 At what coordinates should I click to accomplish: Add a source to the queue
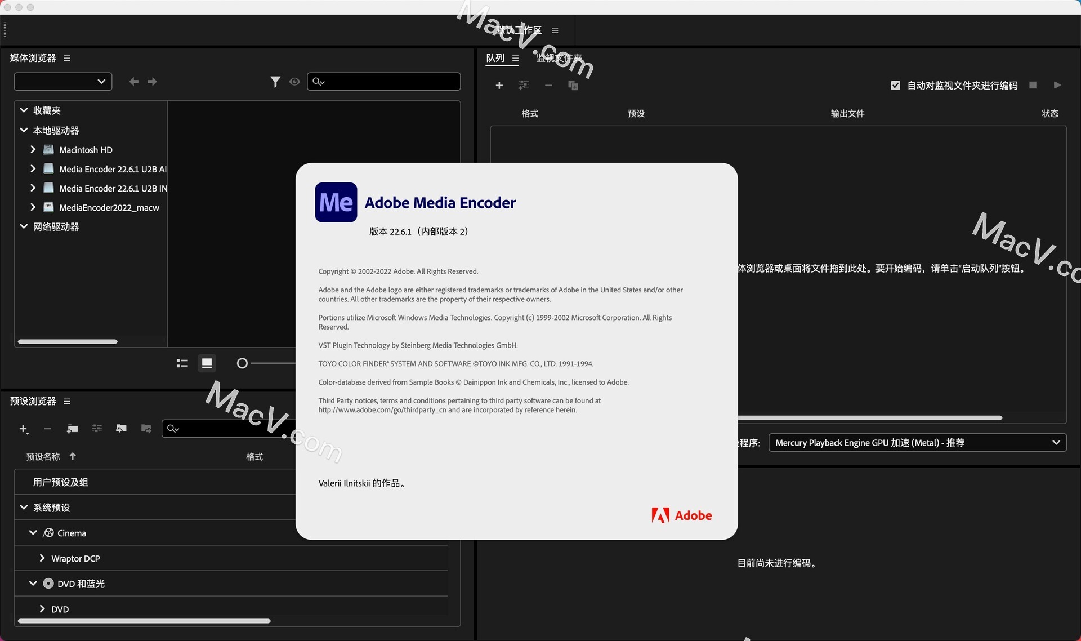[x=499, y=86]
